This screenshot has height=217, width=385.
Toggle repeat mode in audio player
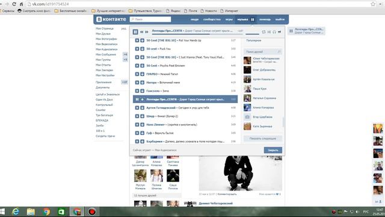tap(263, 32)
